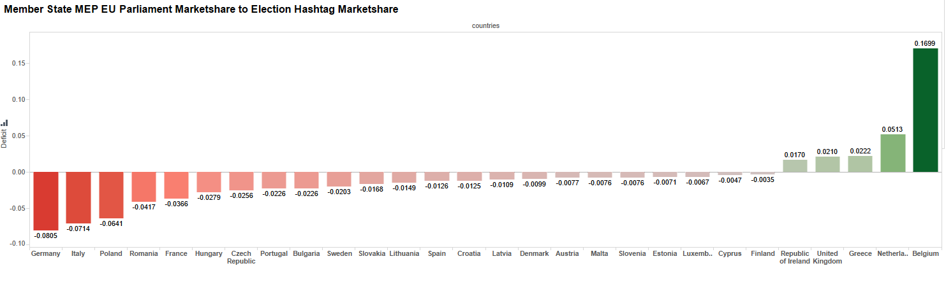Click the United Kingdom axis label
946x289 pixels.
(827, 257)
